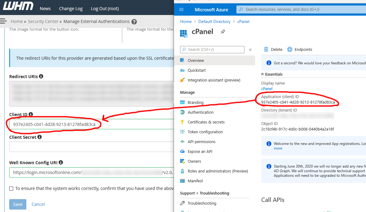Image resolution: width=366 pixels, height=212 pixels.
Task: Pin the cPanel overview page
Action: [x=223, y=32]
